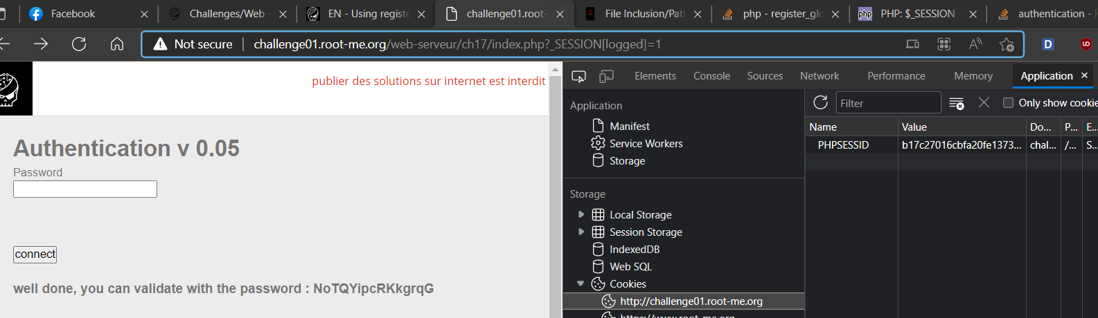Screen dimensions: 1098x318
Task: Add this page to favorites star icon
Action: 1007,44
